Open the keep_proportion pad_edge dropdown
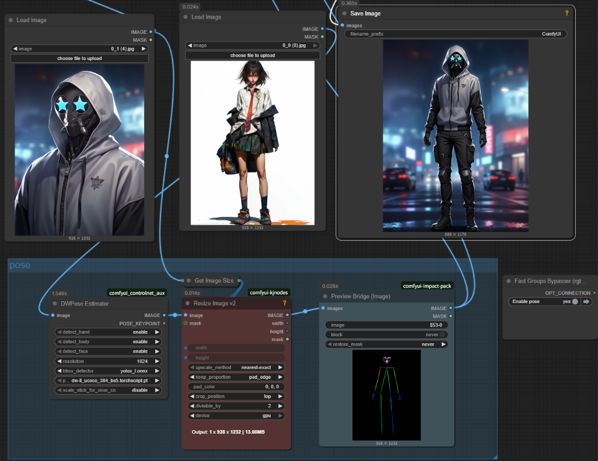This screenshot has height=461, width=598. pos(236,377)
